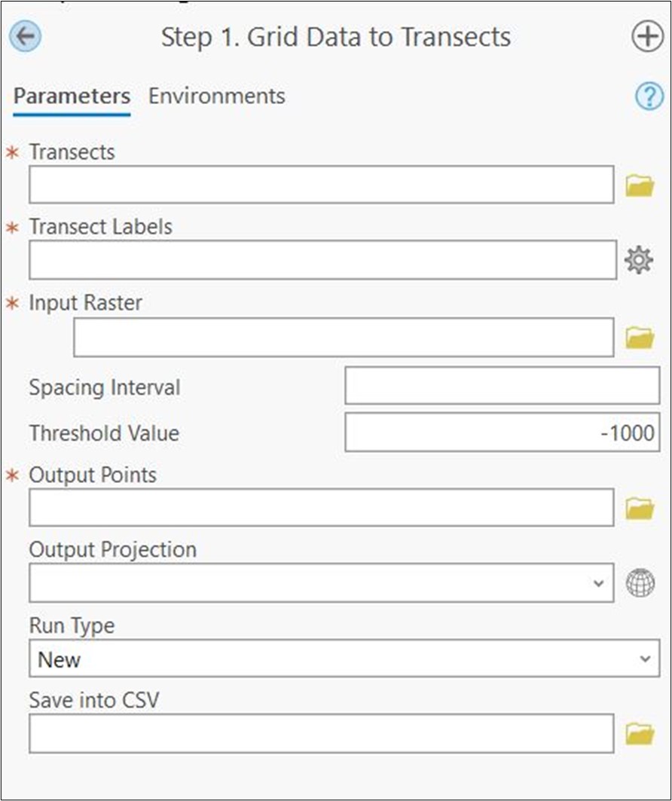
Task: Click the back arrow button
Action: (x=25, y=36)
